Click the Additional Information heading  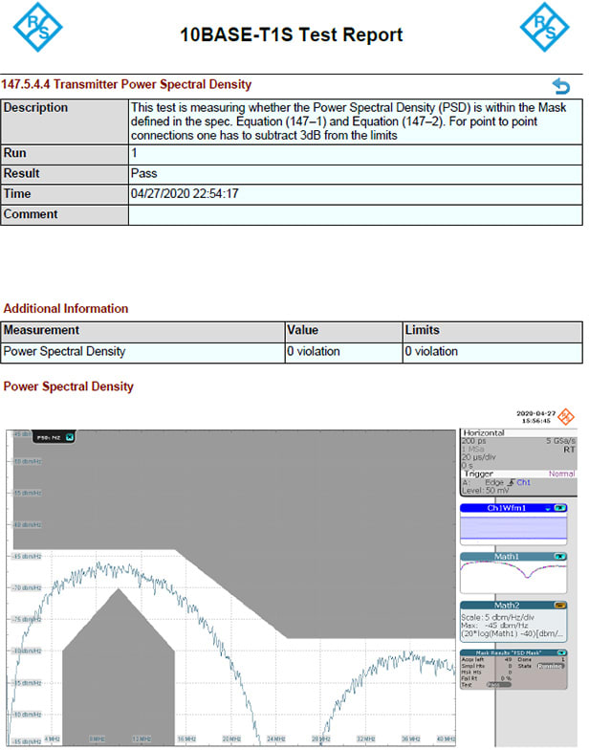(x=66, y=308)
